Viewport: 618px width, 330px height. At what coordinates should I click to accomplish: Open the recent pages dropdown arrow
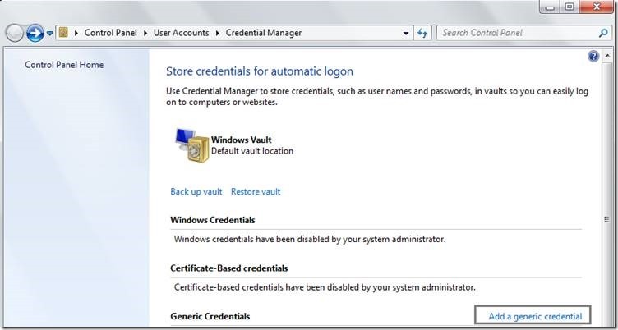point(49,34)
